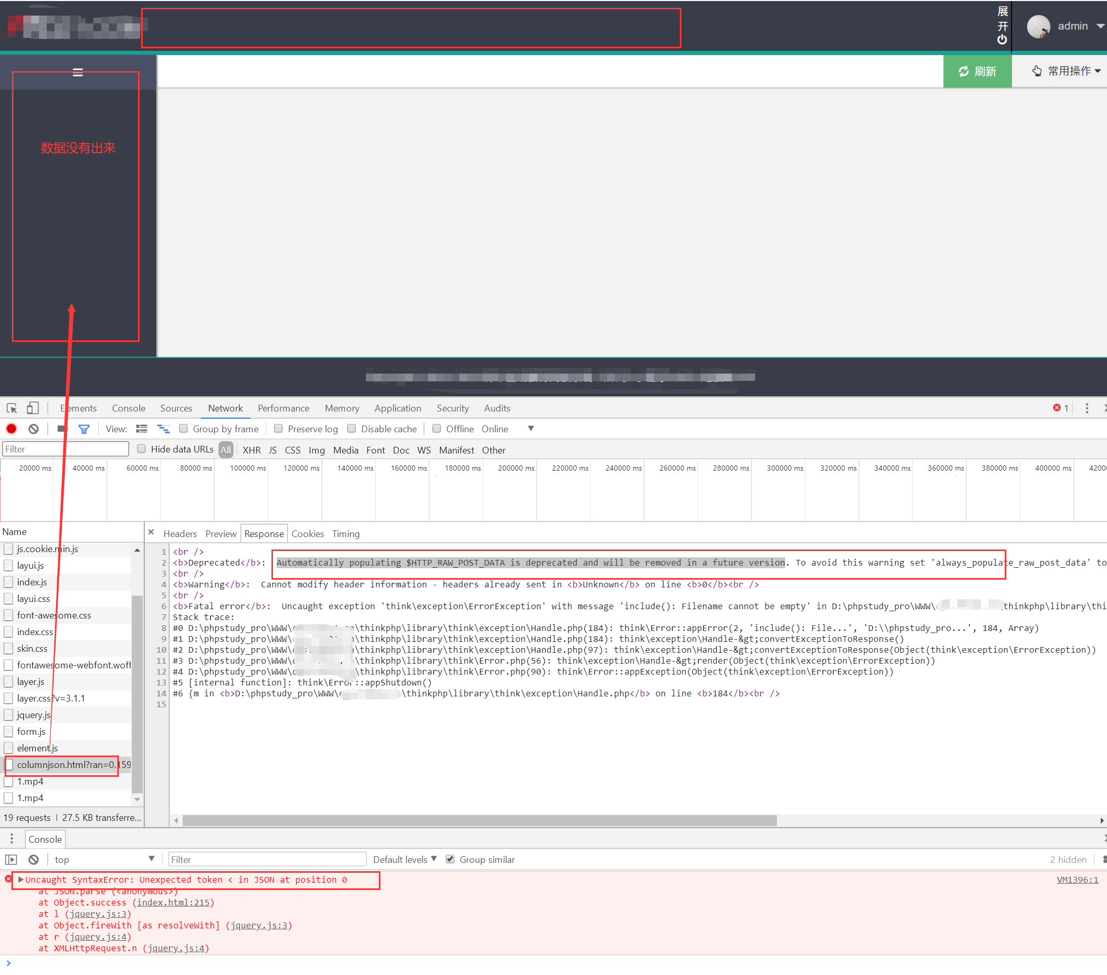This screenshot has height=975, width=1107.
Task: Click the DevTools three-dot customize menu
Action: 1086,408
